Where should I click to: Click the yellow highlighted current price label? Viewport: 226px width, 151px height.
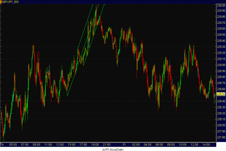(221, 94)
